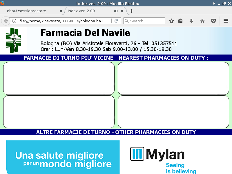Screen dimensions: 232x174
Task: Switch to the about:sessionrestore tab
Action: click(30, 11)
